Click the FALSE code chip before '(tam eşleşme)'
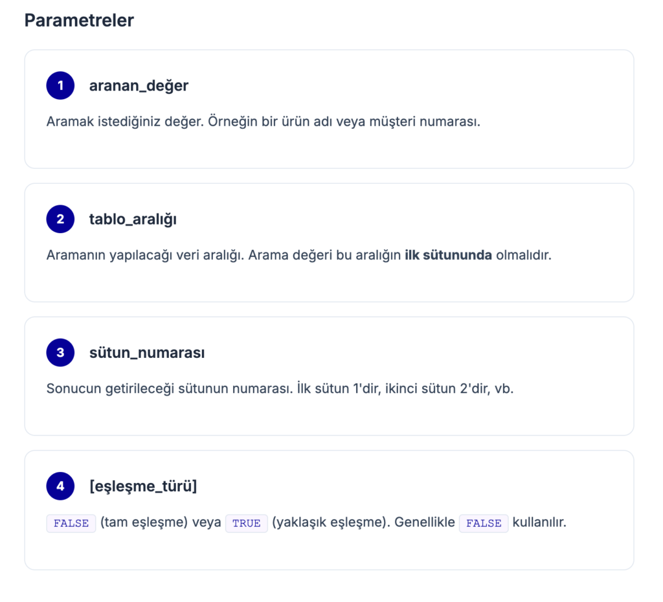 click(71, 523)
